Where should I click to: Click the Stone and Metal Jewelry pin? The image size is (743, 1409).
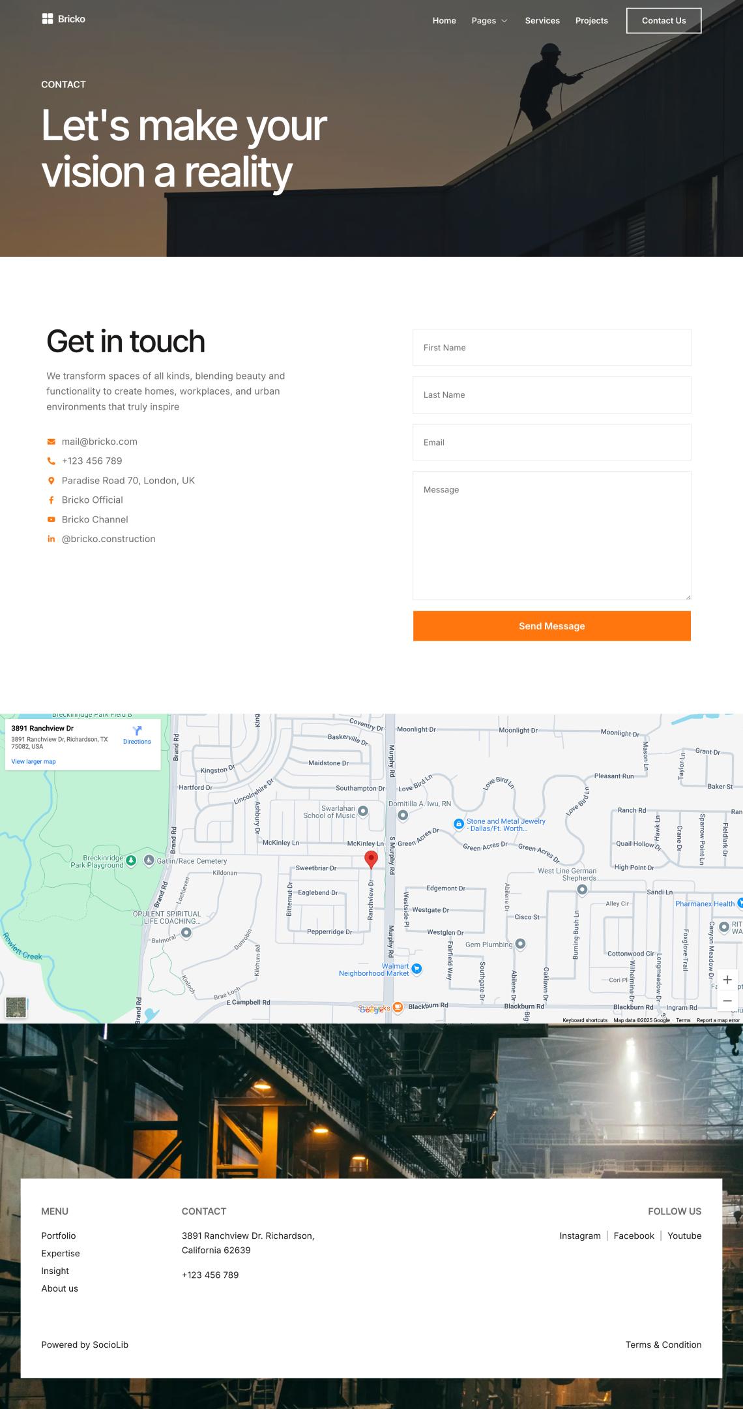tap(459, 824)
